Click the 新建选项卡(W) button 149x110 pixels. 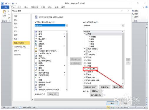[90, 87]
